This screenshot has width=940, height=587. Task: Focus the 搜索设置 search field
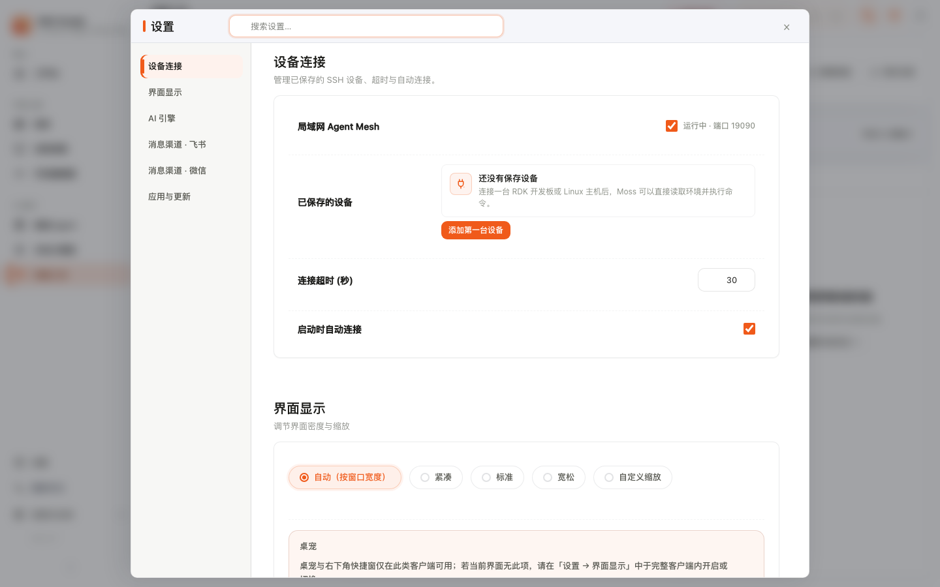point(366,26)
